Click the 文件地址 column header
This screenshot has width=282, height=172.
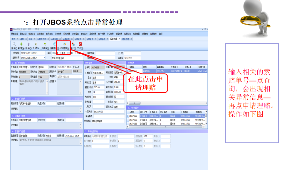coord(200,112)
